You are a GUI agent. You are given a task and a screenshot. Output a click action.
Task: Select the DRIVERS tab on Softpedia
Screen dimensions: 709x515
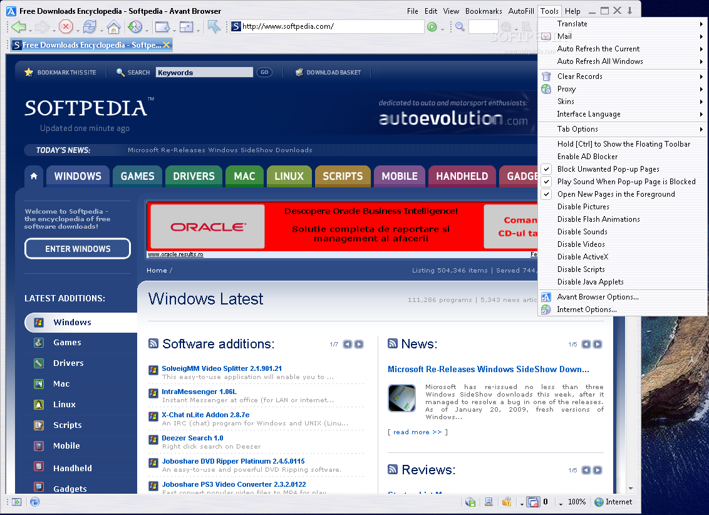coord(194,176)
